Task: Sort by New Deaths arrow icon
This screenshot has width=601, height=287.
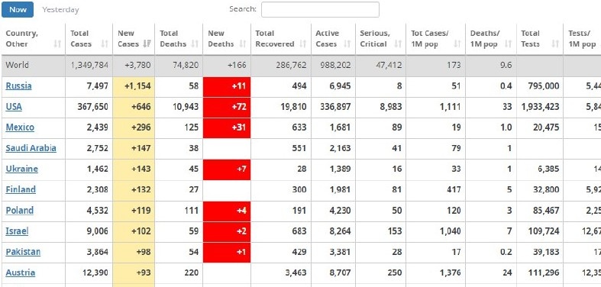Action: (x=243, y=44)
